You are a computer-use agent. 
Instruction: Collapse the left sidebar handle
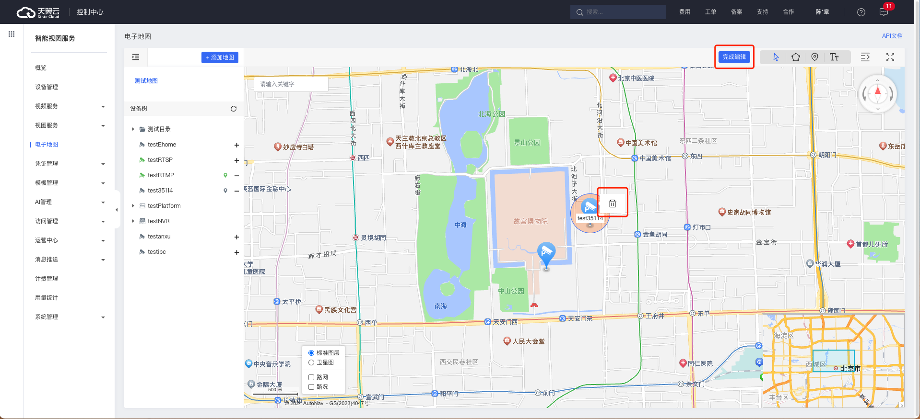pyautogui.click(x=117, y=210)
